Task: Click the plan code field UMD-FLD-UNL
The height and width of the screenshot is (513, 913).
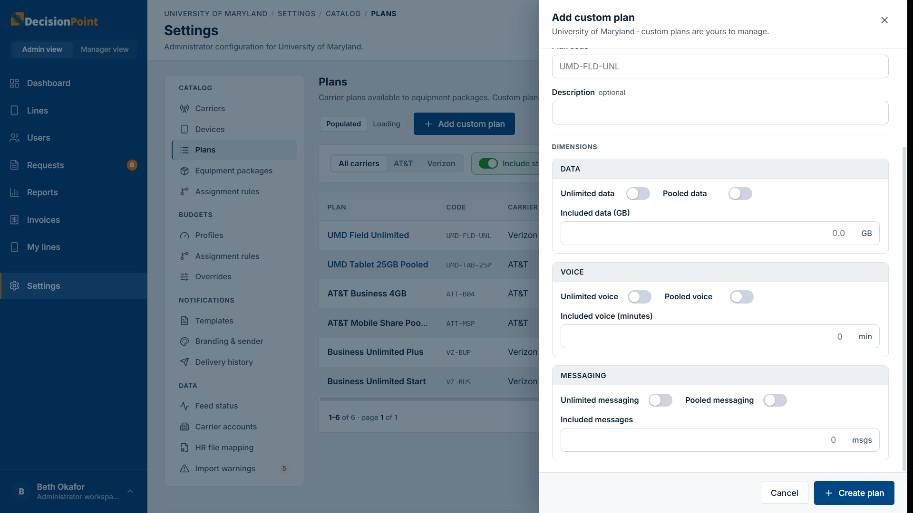Action: 720,66
